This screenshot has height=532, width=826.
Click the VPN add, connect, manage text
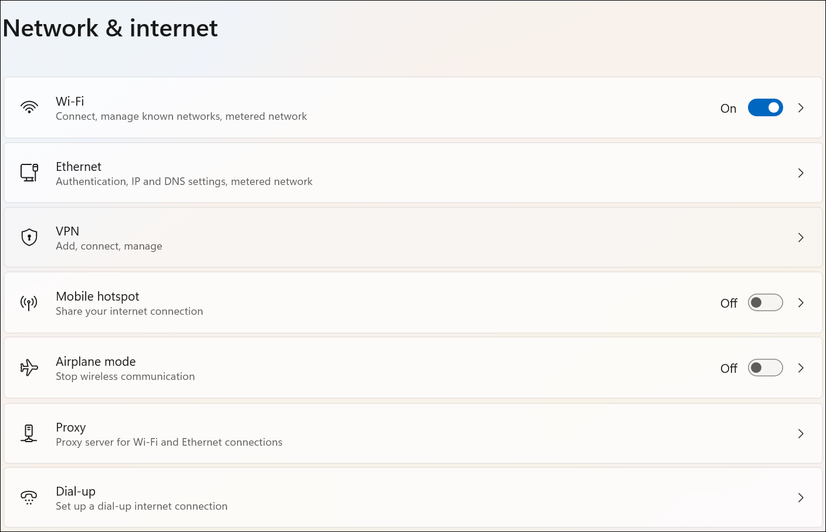pyautogui.click(x=109, y=246)
